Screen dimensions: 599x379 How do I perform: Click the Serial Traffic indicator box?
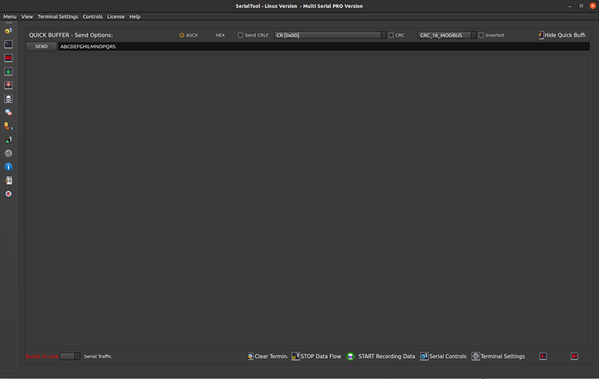[x=70, y=356]
